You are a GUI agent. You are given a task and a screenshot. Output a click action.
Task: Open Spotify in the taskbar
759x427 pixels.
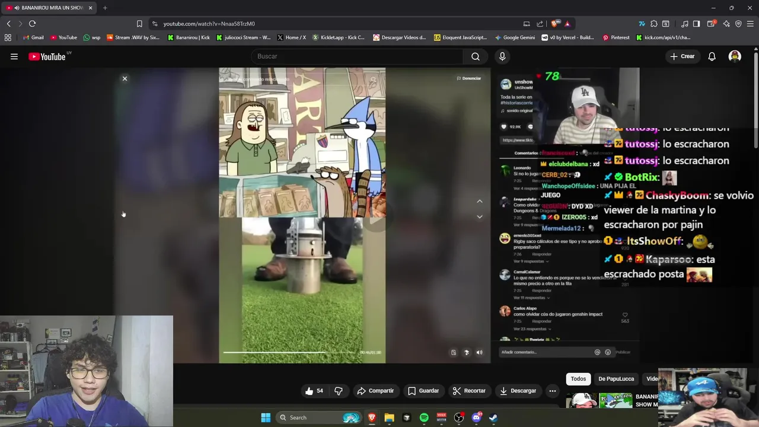click(x=424, y=418)
